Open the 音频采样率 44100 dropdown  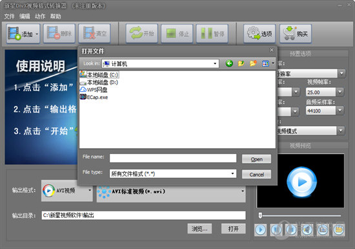click(325, 111)
